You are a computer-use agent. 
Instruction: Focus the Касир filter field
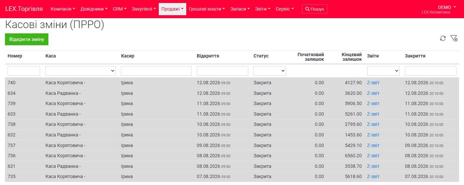point(156,71)
